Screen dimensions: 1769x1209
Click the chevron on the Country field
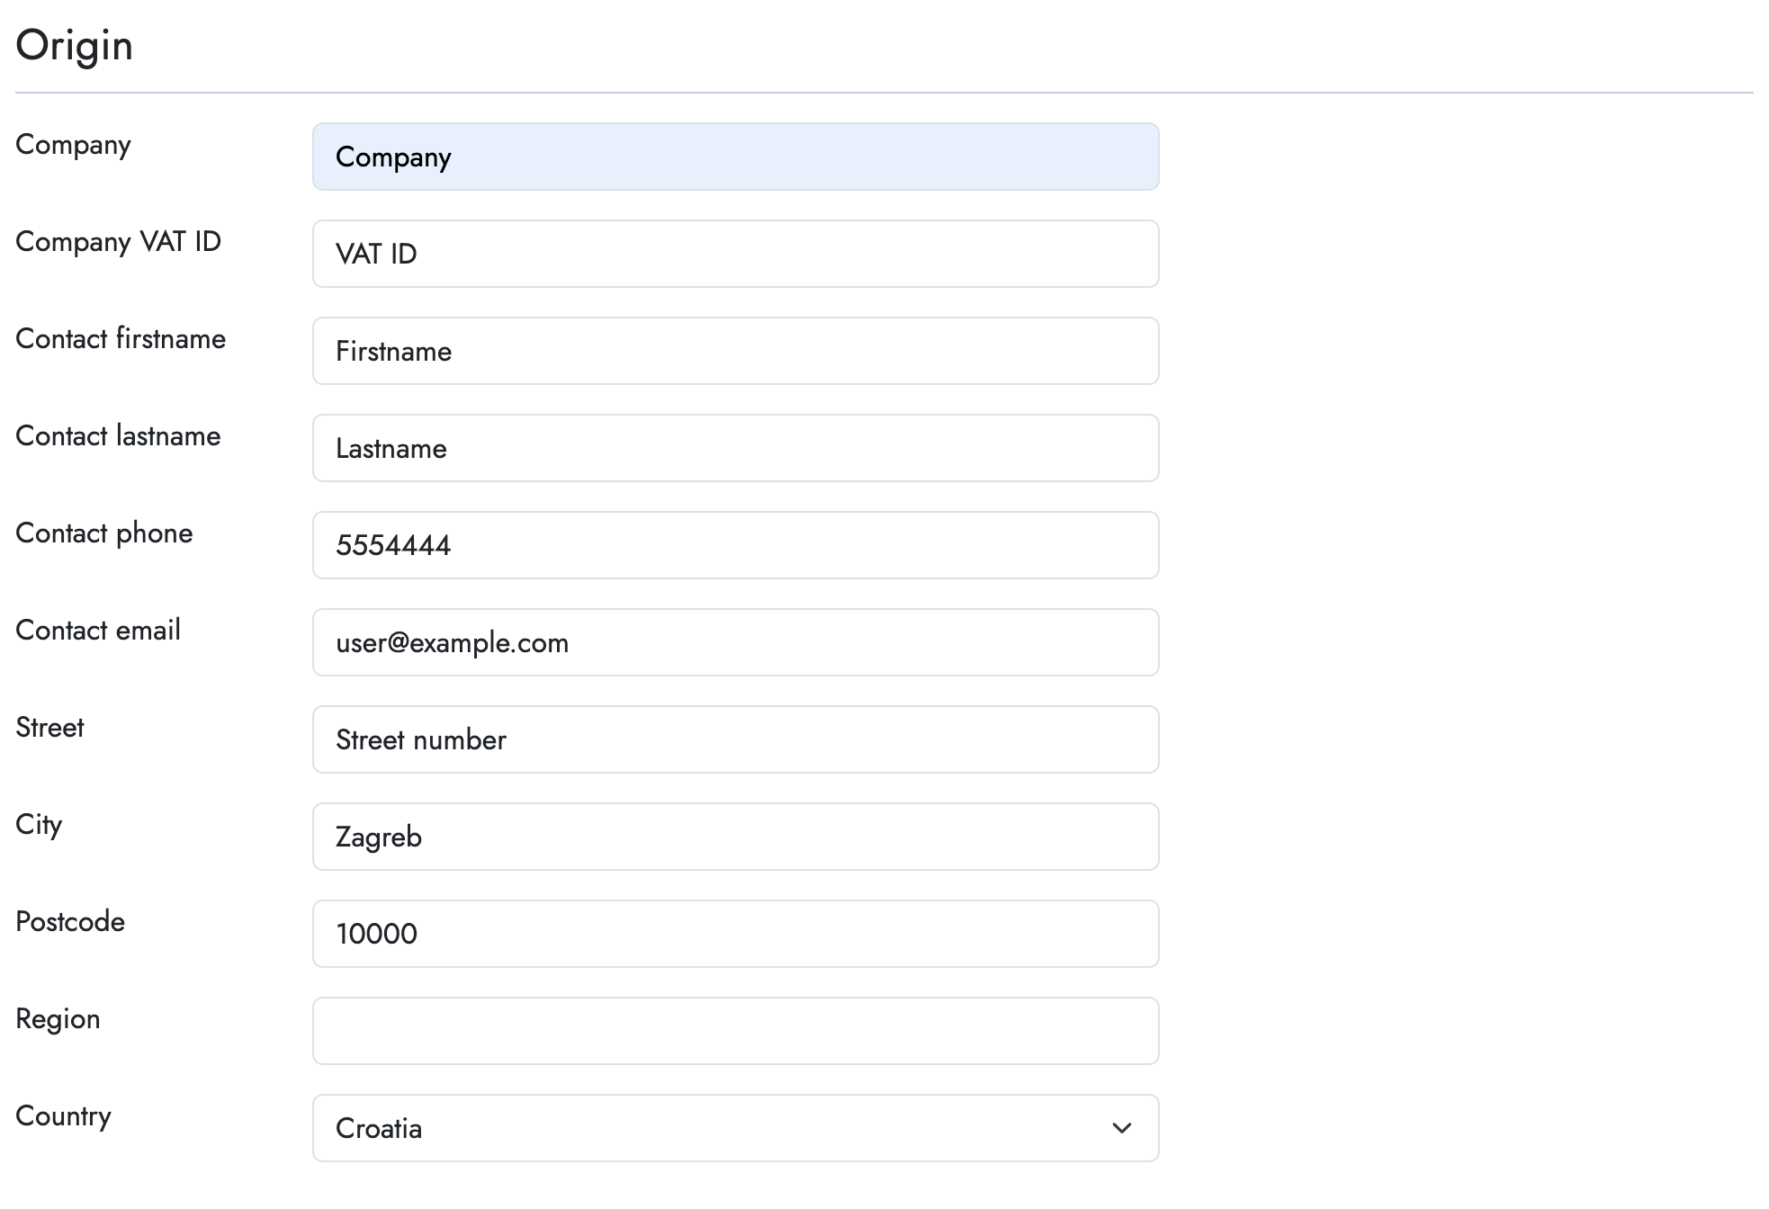pyautogui.click(x=1120, y=1128)
